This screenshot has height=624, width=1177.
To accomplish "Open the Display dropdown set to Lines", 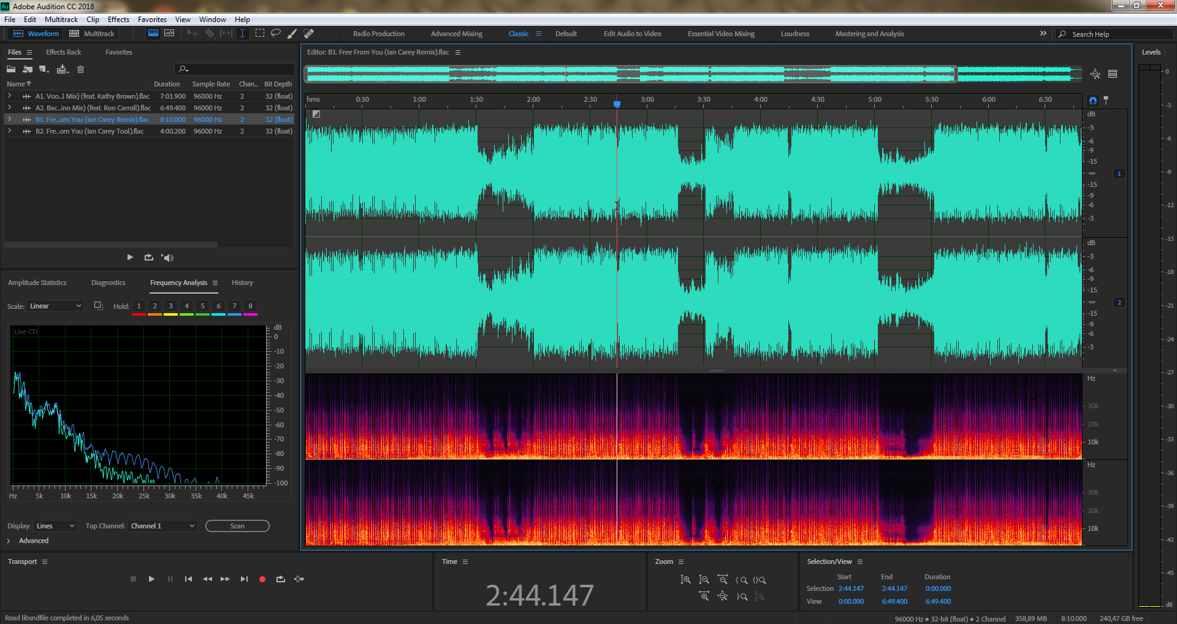I will (x=55, y=526).
